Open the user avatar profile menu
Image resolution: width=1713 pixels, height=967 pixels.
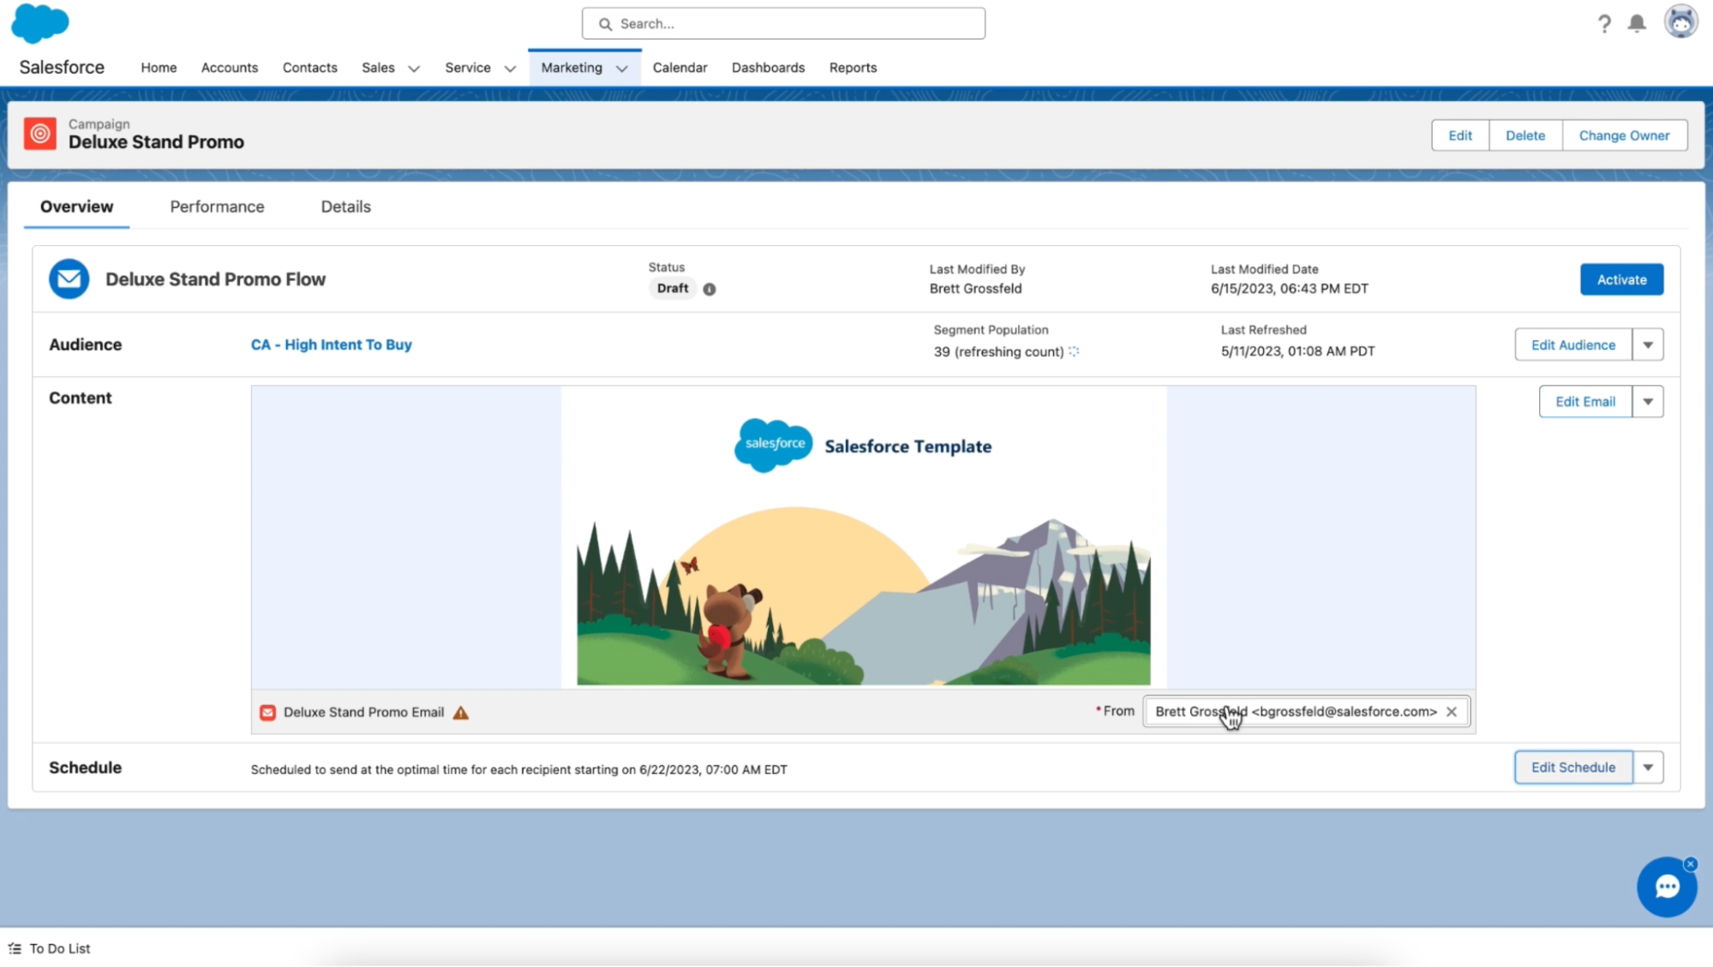coord(1680,22)
